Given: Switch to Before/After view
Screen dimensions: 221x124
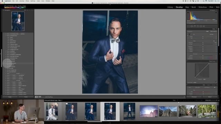Looking at the screenshot, I should (x=40, y=97).
